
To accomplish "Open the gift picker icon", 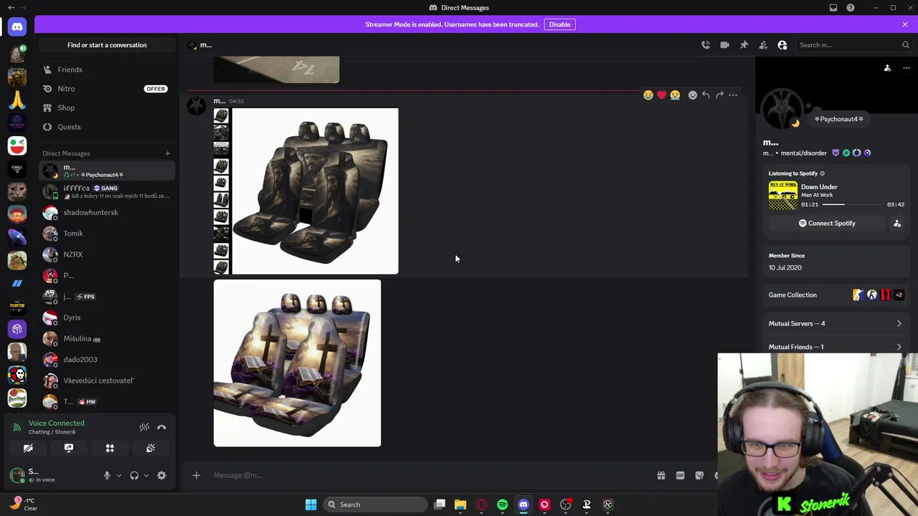I will point(661,475).
